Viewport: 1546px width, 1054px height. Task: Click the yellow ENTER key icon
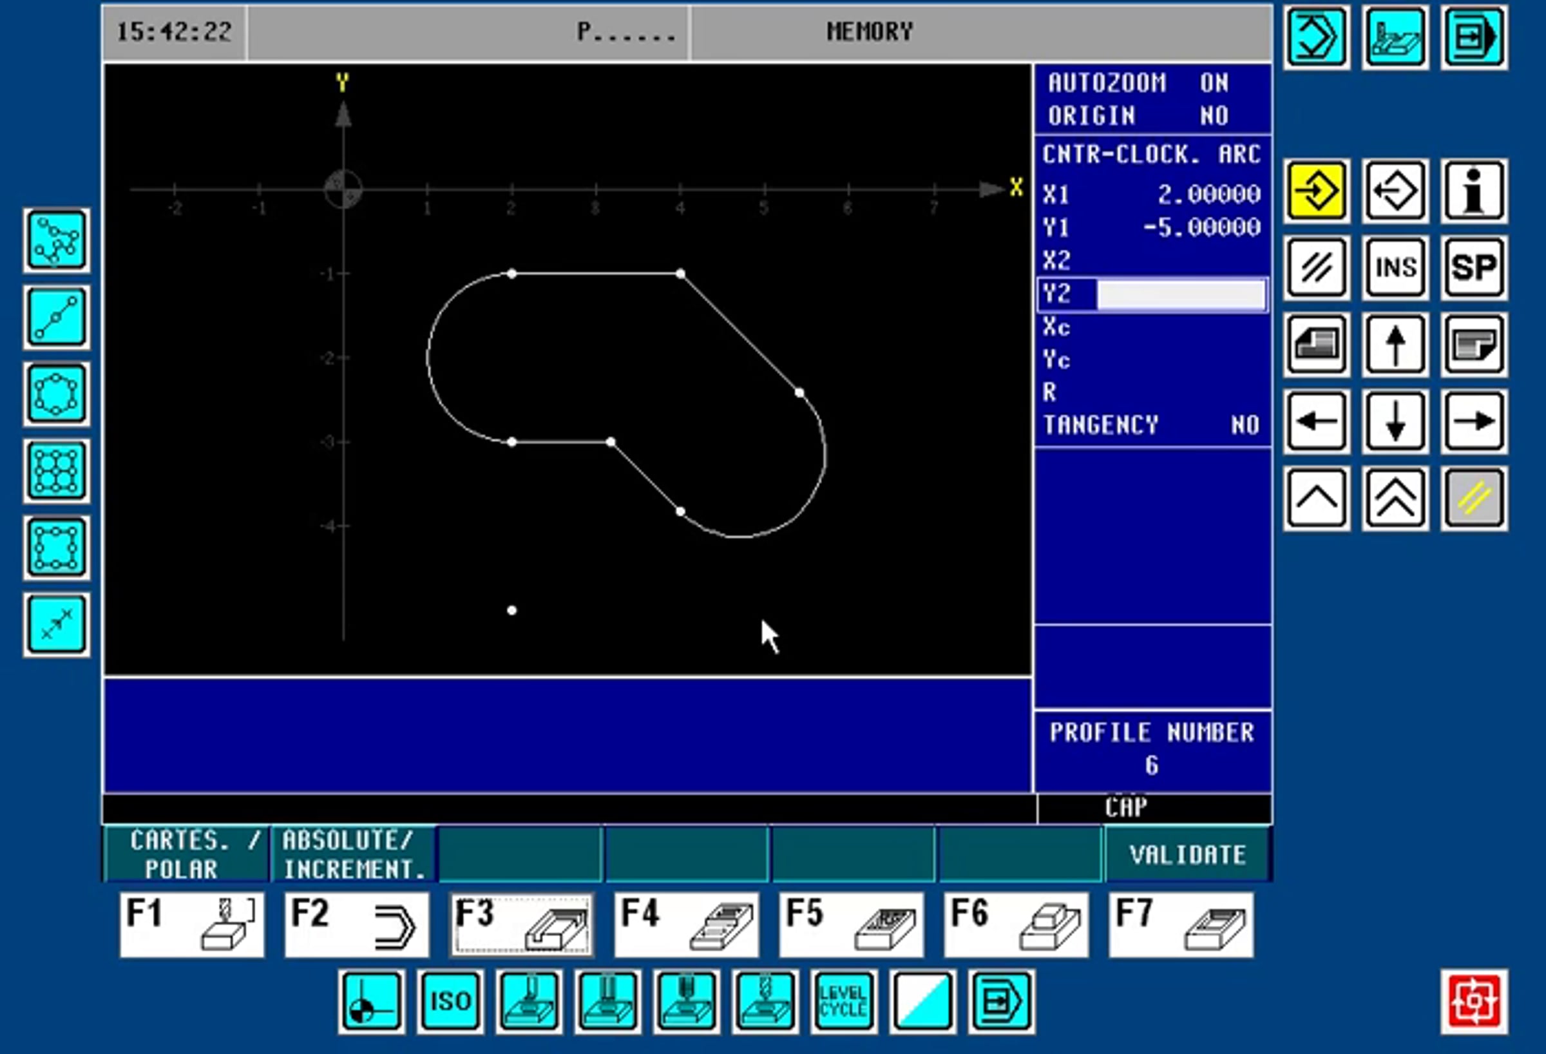pyautogui.click(x=1317, y=191)
